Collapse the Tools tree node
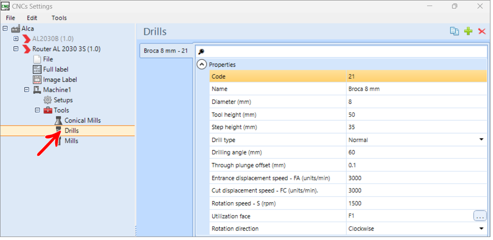This screenshot has height=240, width=493. [x=37, y=110]
